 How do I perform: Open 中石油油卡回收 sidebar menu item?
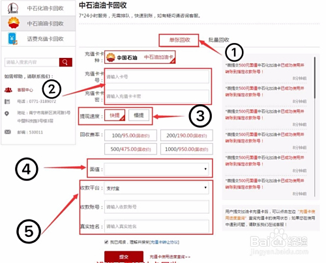pos(38,23)
